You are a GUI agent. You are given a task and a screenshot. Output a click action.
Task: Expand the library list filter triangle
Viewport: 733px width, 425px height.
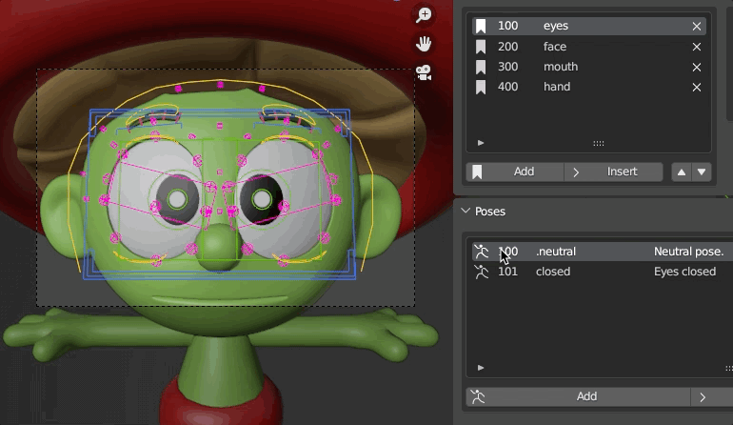[x=481, y=143]
